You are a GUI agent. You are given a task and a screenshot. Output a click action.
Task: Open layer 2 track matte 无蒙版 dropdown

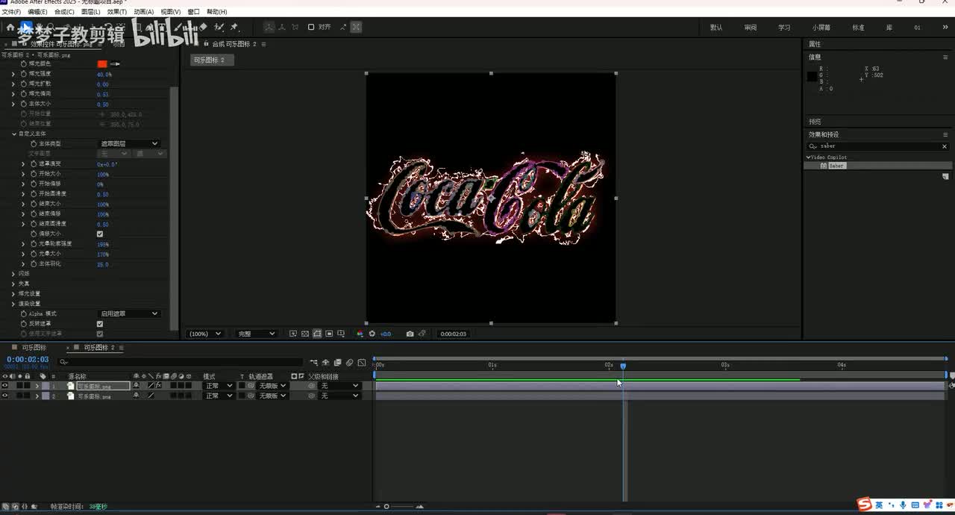(272, 396)
